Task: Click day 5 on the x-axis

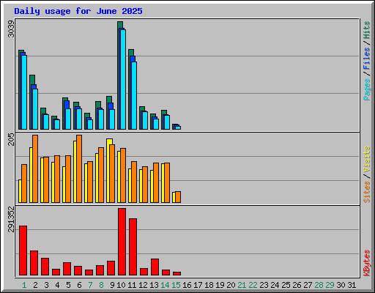Action: click(68, 285)
